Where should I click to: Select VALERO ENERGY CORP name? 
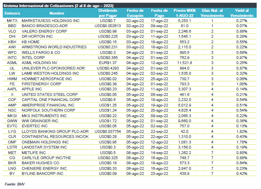tap(44, 31)
